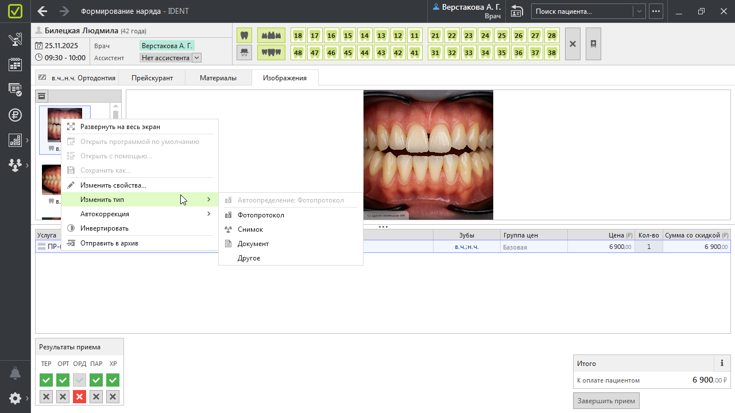Click the schedule calendar sidebar icon

[16, 64]
